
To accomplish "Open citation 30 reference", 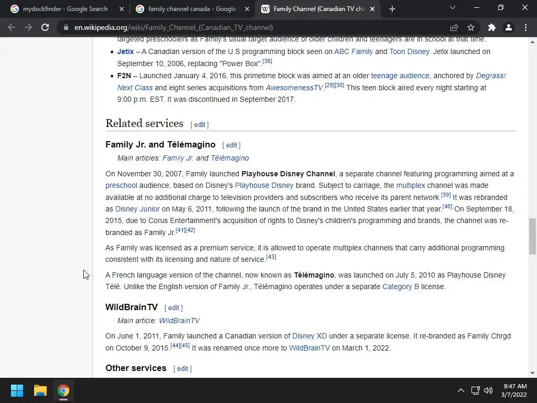I will click(339, 85).
